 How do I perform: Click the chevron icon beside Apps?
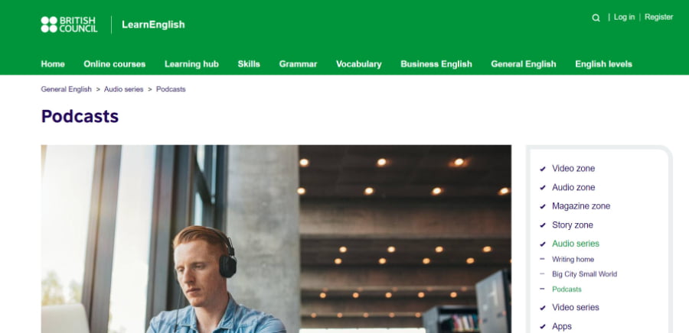(x=542, y=326)
